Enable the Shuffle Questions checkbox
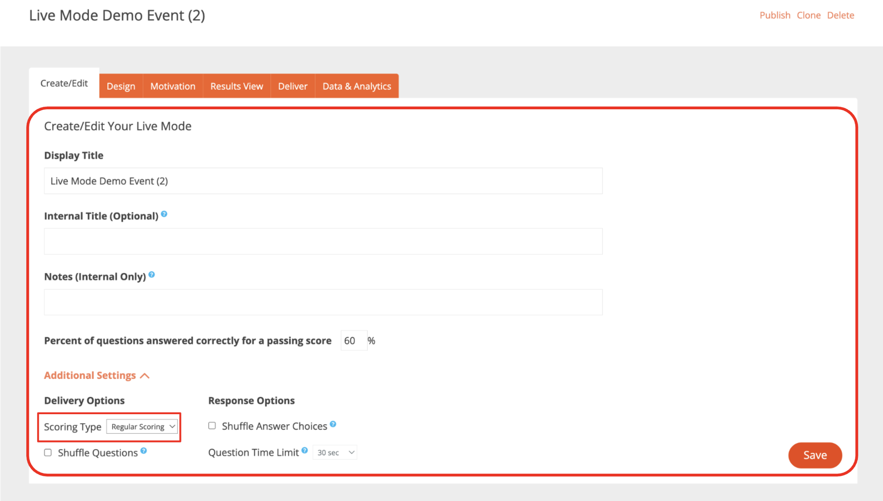The image size is (883, 501). coord(48,453)
